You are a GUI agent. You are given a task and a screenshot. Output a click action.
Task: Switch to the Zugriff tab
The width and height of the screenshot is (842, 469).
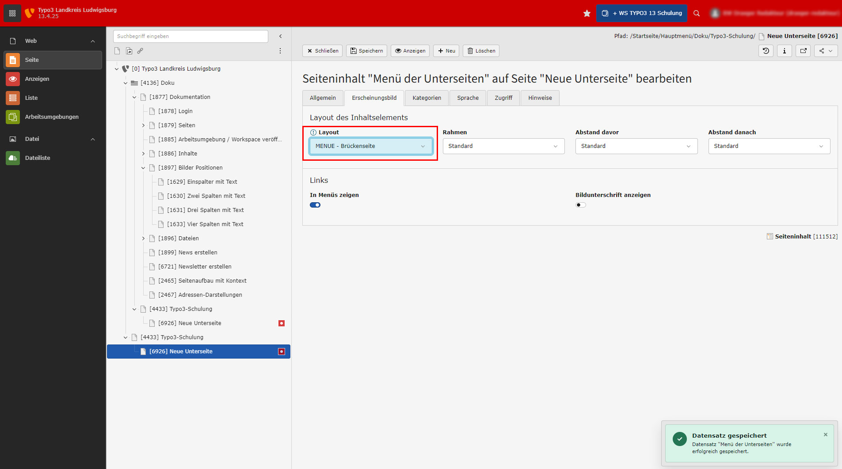503,98
